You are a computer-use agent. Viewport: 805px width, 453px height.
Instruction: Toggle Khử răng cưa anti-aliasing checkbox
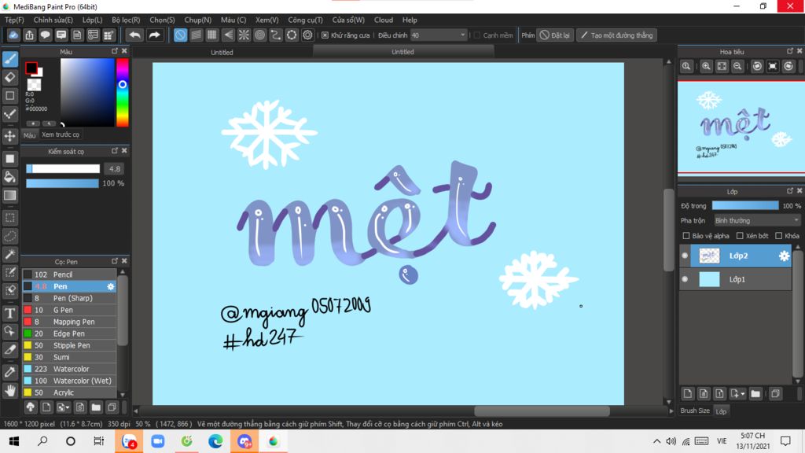[x=325, y=35]
